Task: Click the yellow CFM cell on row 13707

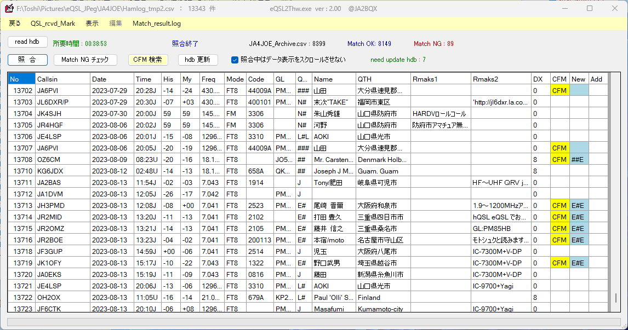Action: (560, 148)
